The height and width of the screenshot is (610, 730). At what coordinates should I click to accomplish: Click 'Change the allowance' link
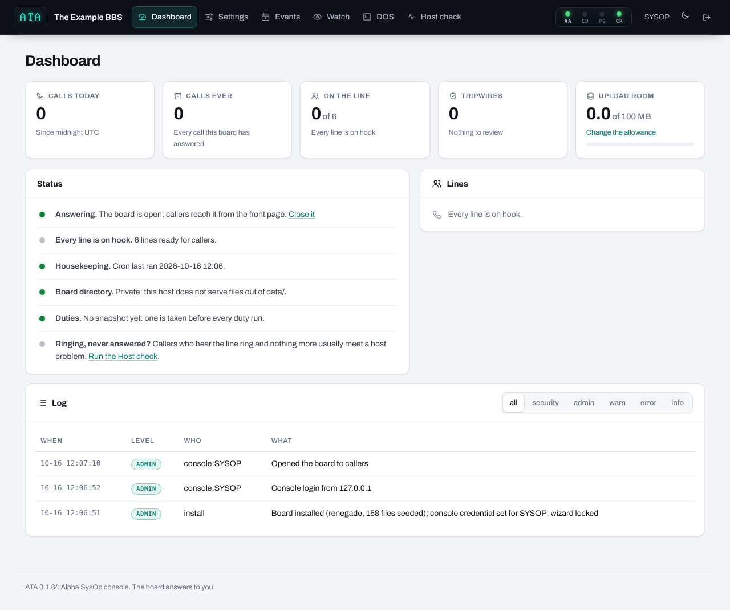pyautogui.click(x=621, y=132)
